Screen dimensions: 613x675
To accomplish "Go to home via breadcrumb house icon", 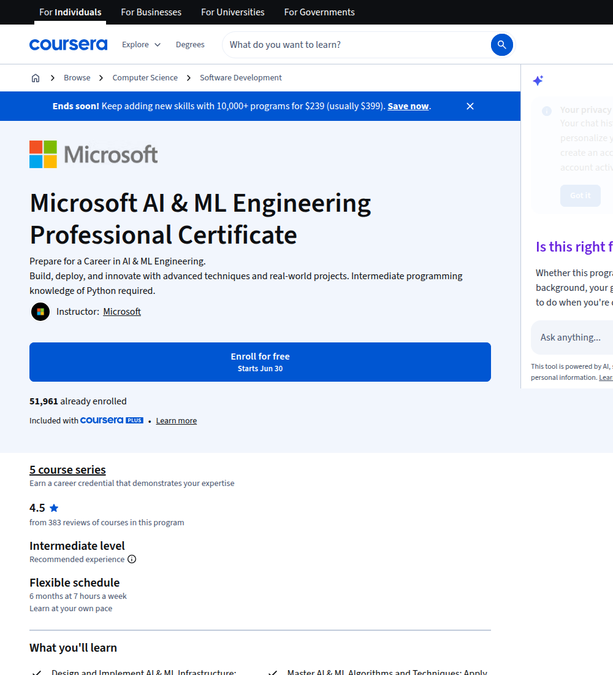I will 36,78.
